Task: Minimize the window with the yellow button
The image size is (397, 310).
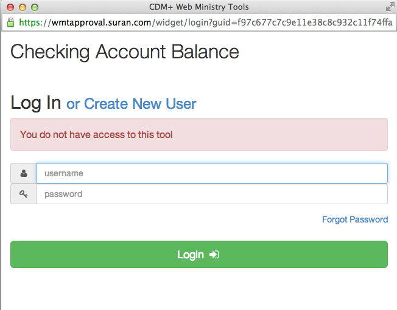Action: point(23,7)
